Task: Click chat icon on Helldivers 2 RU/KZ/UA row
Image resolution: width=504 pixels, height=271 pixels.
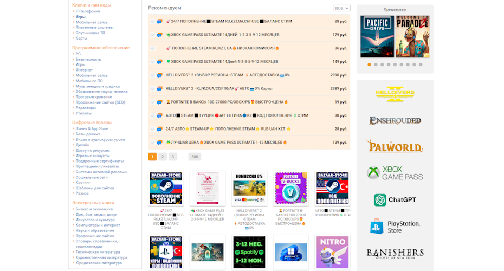Action: [x=160, y=89]
